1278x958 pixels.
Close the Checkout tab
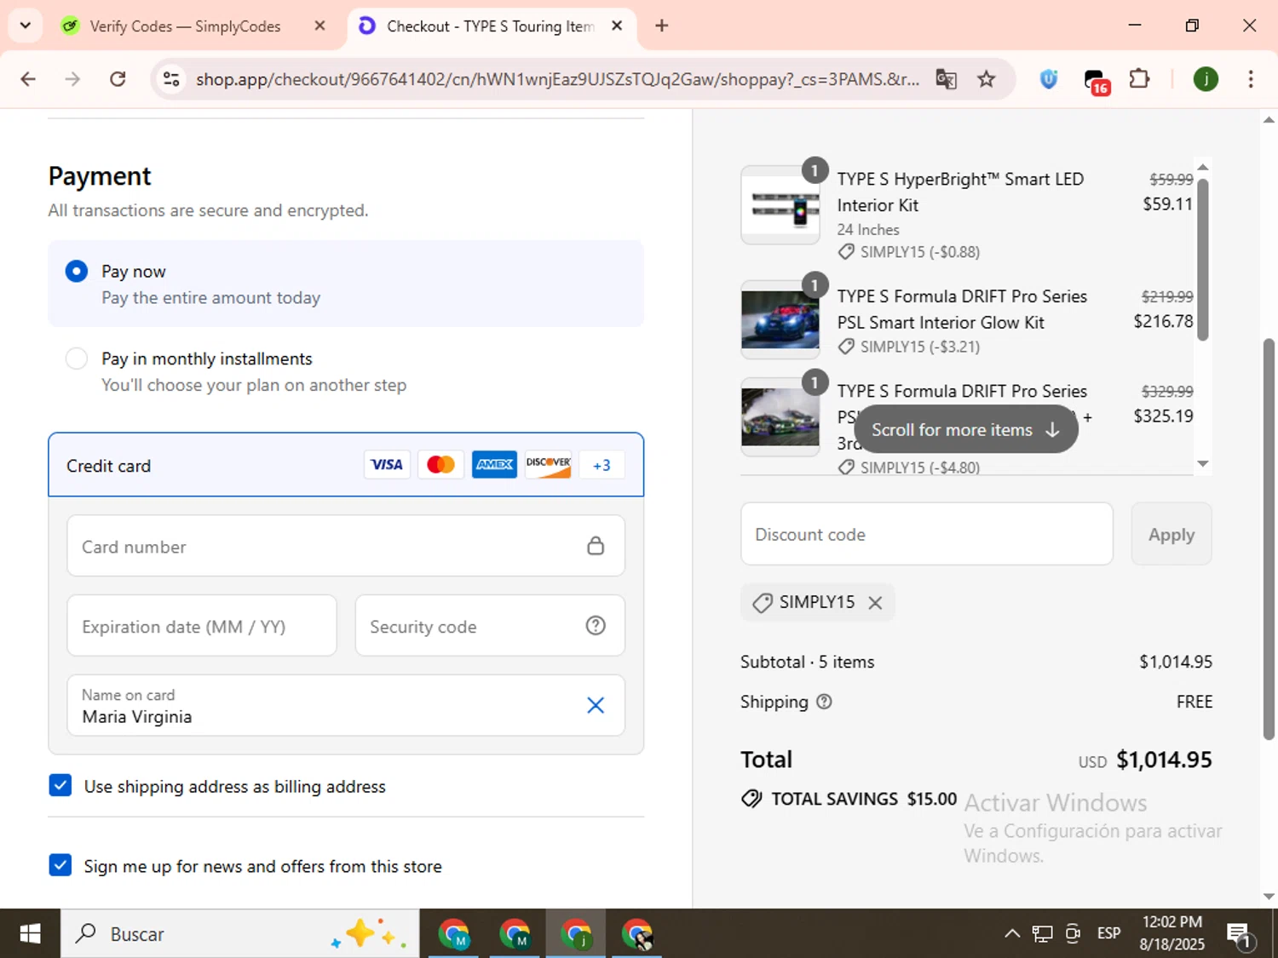point(617,26)
